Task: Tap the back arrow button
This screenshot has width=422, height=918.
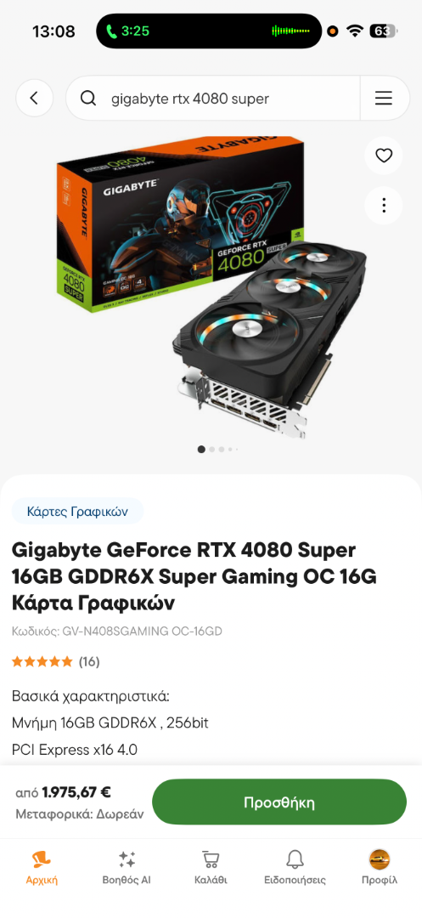Action: click(35, 98)
